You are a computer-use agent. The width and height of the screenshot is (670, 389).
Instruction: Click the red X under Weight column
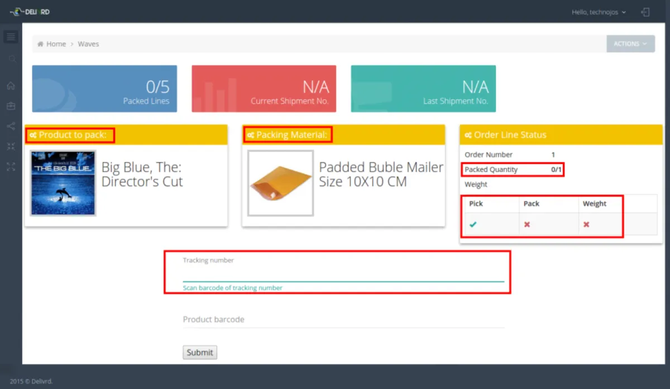pyautogui.click(x=586, y=224)
